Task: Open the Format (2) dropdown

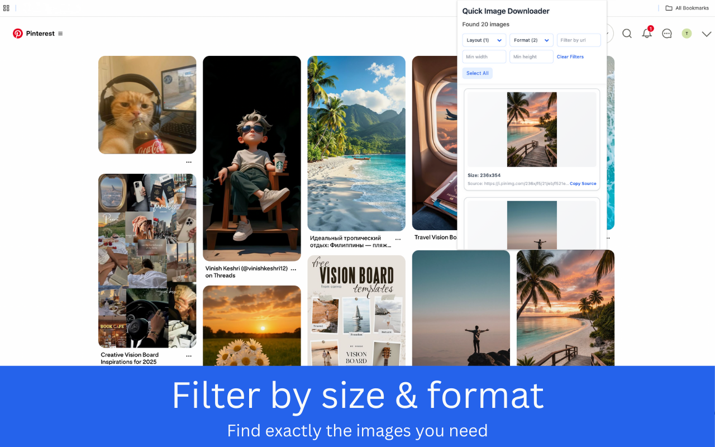Action: pyautogui.click(x=531, y=40)
